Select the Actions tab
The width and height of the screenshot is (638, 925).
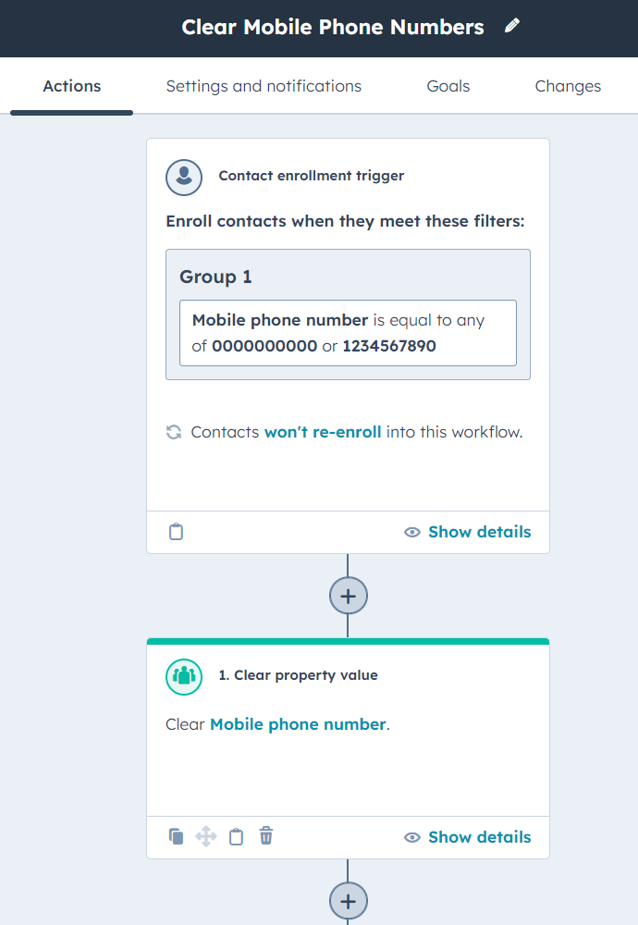point(72,86)
